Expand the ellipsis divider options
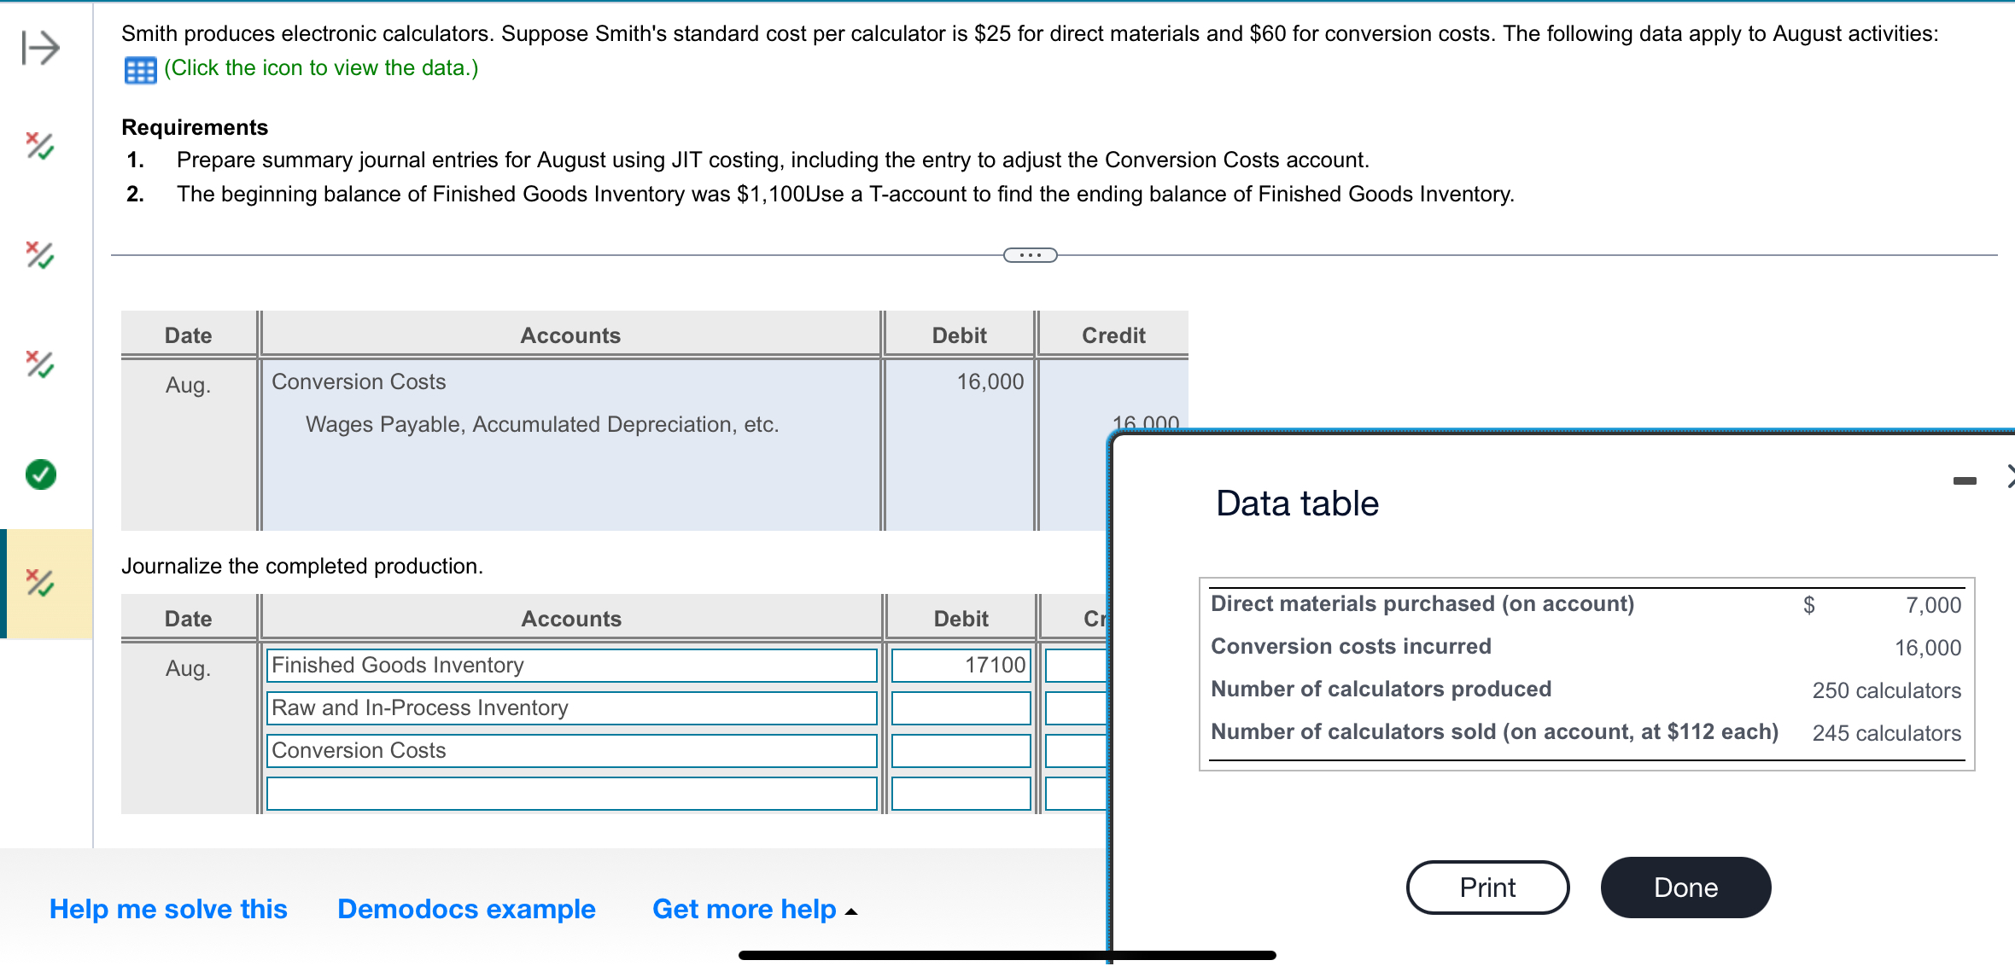Viewport: 2015px width, 972px height. pos(1030,254)
